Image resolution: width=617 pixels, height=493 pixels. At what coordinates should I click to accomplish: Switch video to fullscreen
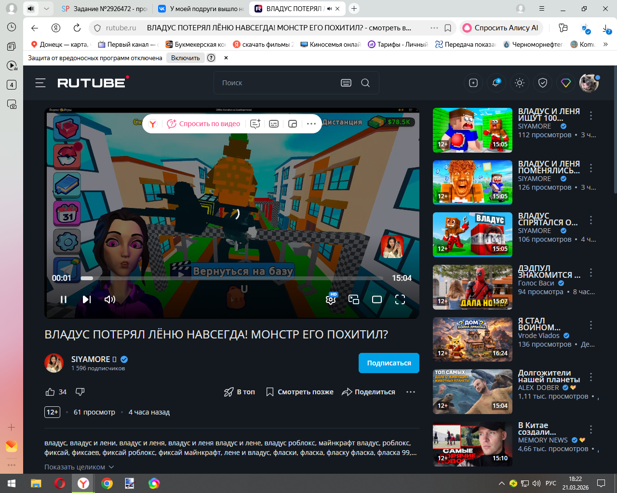pos(400,299)
